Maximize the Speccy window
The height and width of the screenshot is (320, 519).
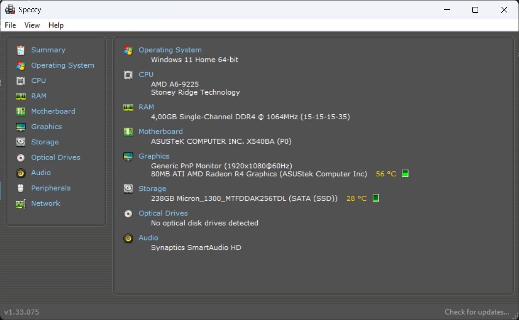coord(475,10)
